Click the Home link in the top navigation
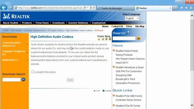The image size is (194, 109). click(105, 26)
